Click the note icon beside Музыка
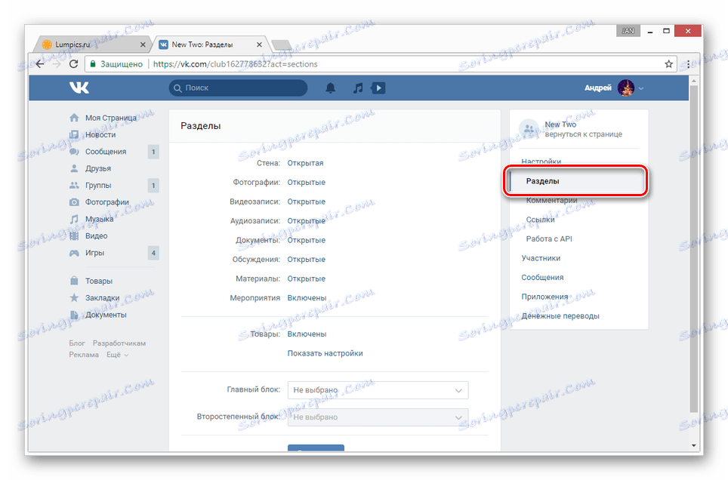This screenshot has width=728, height=480. [x=74, y=219]
